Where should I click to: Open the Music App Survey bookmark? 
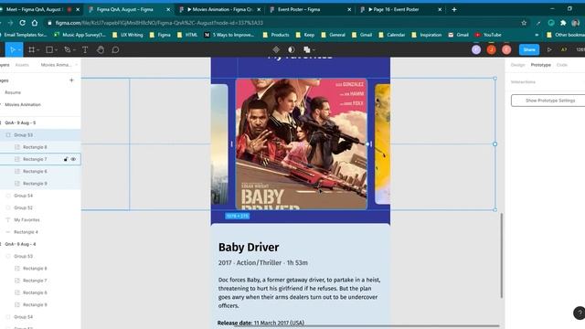(80, 35)
